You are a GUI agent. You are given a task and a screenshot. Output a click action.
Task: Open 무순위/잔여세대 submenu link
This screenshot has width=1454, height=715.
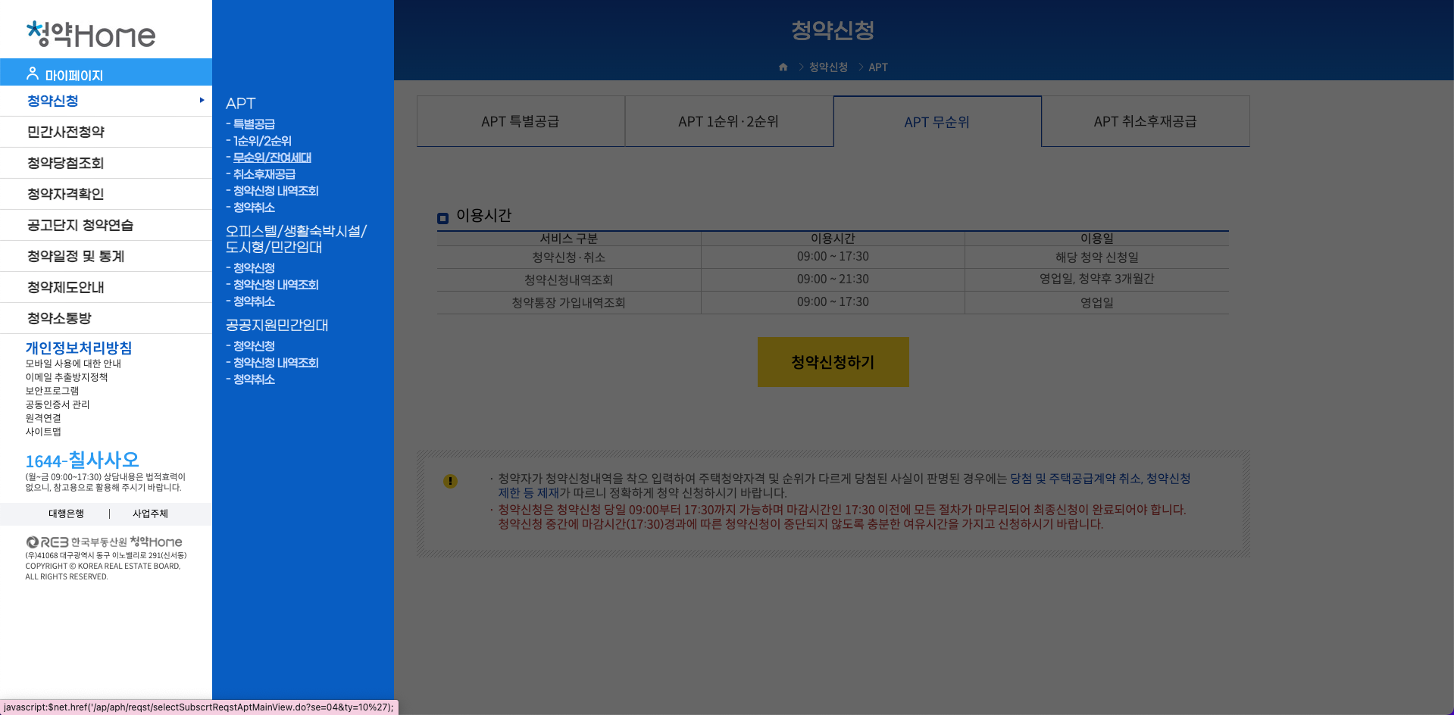272,158
